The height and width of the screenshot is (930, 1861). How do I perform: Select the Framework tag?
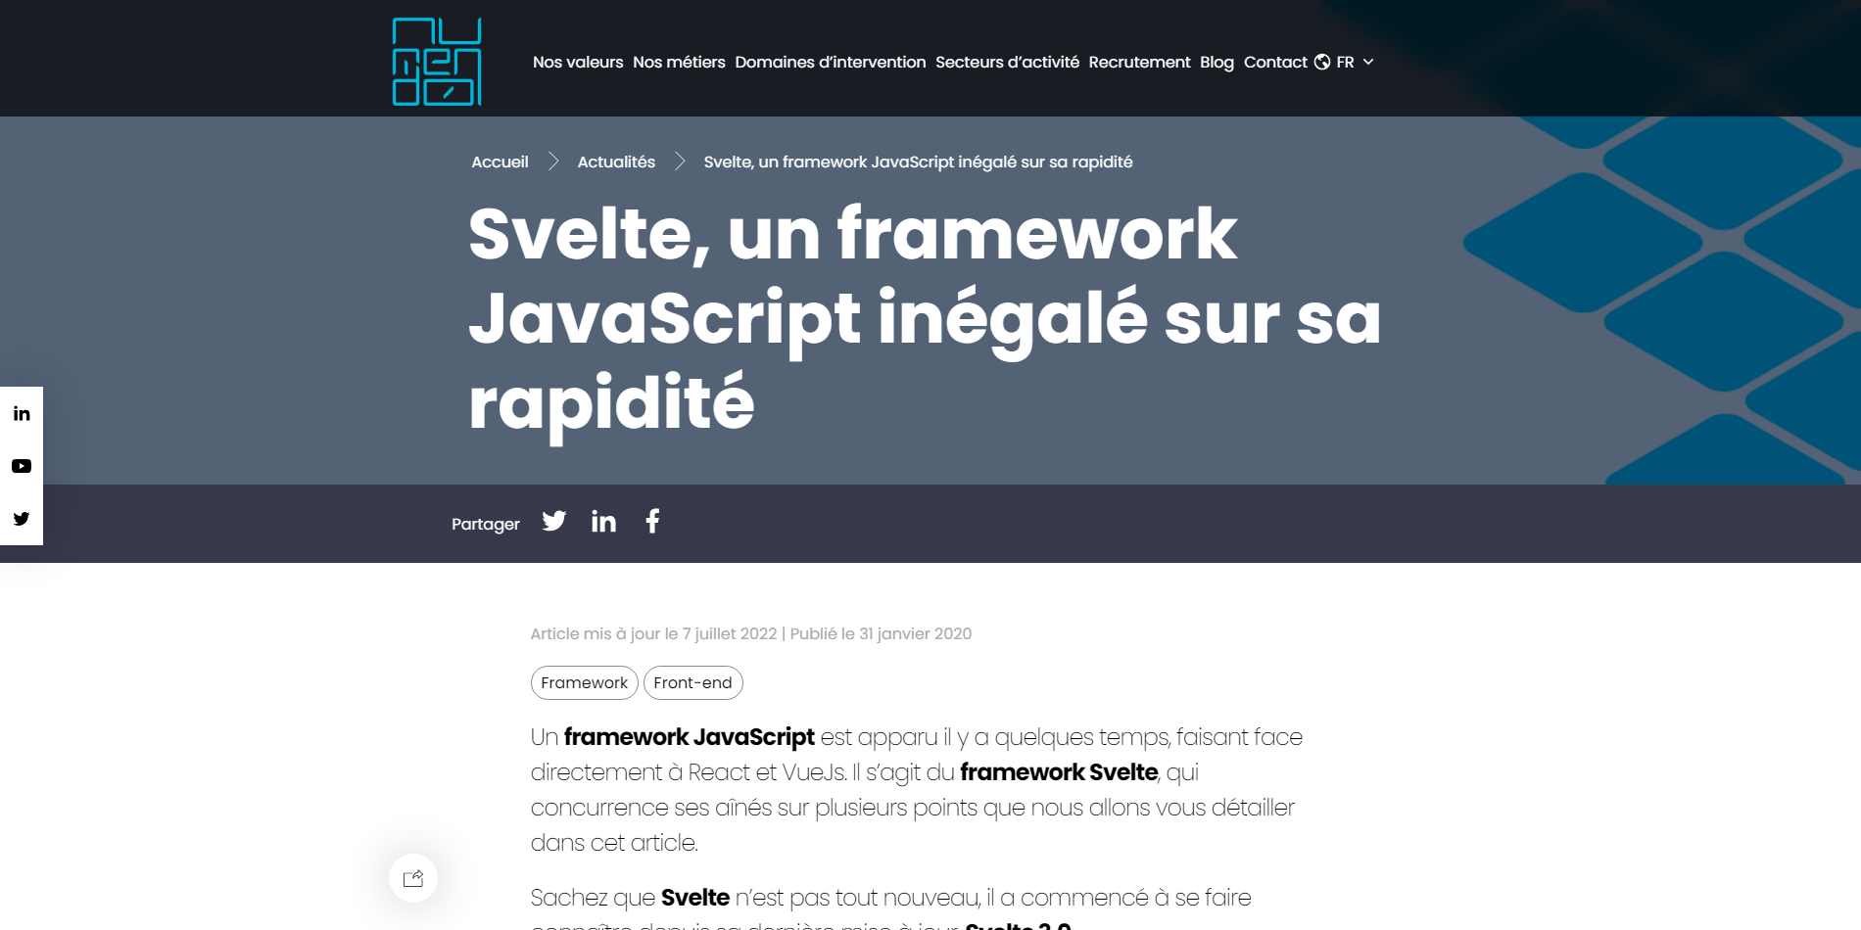click(585, 682)
